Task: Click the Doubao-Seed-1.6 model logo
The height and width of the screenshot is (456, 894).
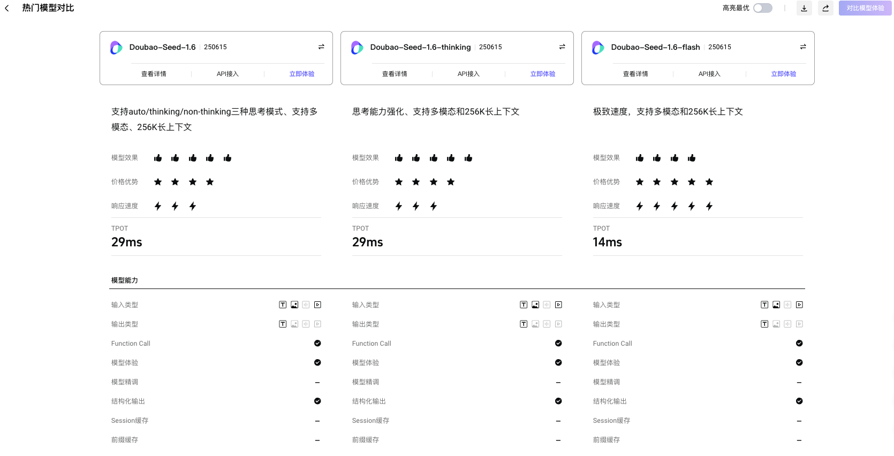Action: (x=116, y=48)
